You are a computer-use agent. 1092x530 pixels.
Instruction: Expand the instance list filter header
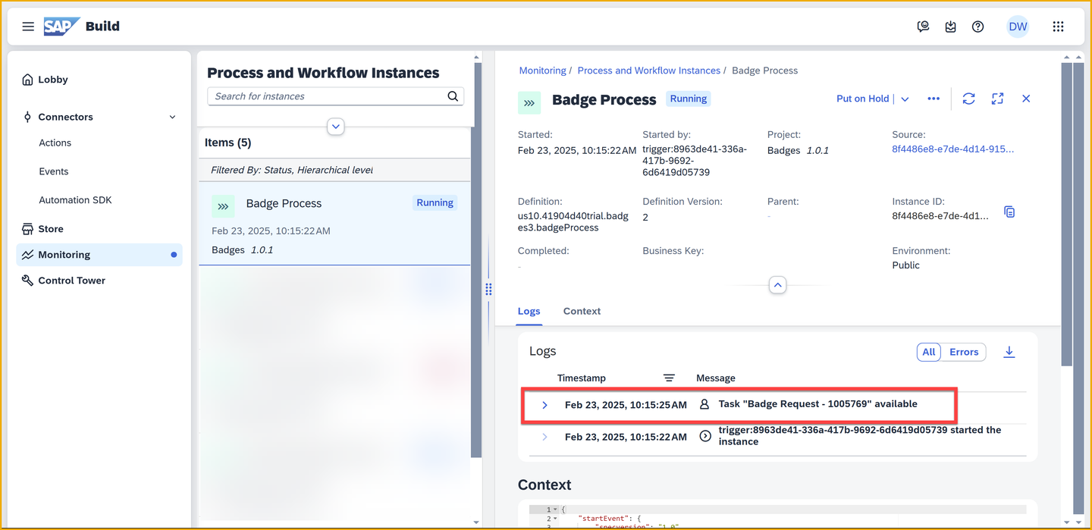(x=336, y=127)
